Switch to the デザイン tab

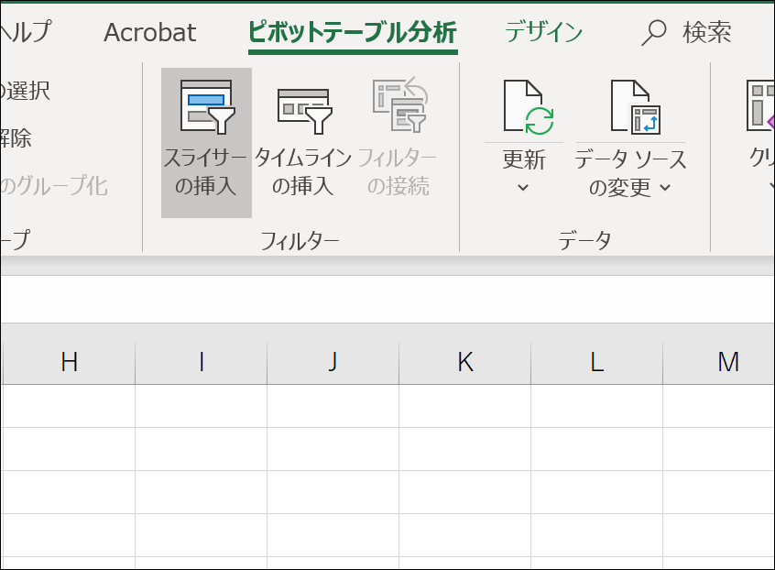(x=543, y=33)
